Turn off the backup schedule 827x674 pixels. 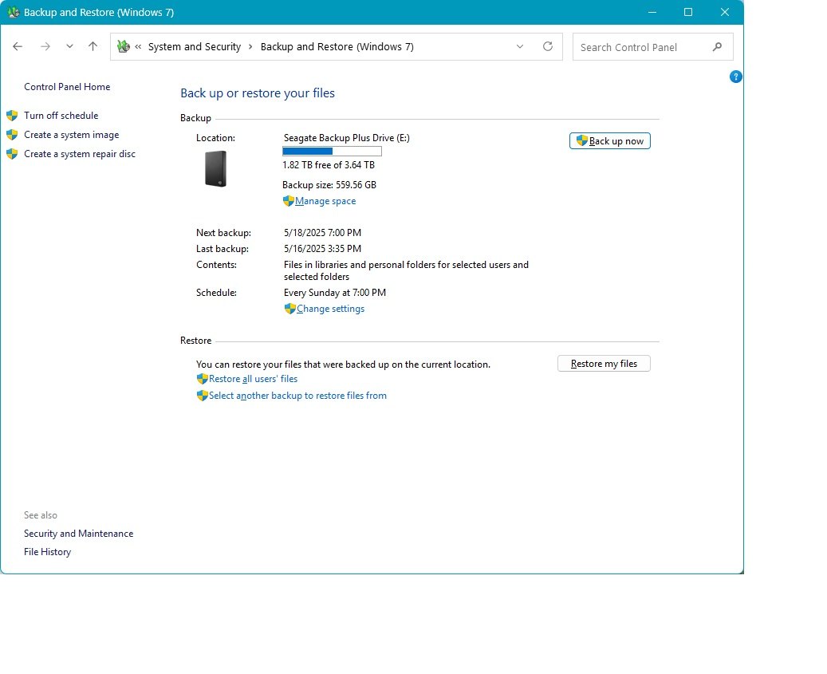(61, 116)
